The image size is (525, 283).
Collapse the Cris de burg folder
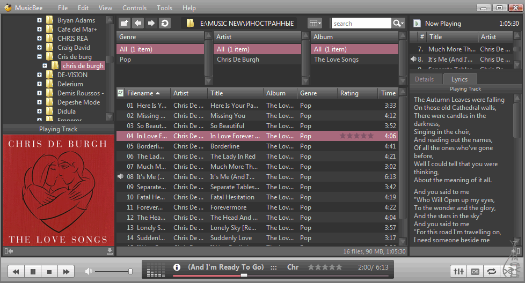(x=40, y=56)
